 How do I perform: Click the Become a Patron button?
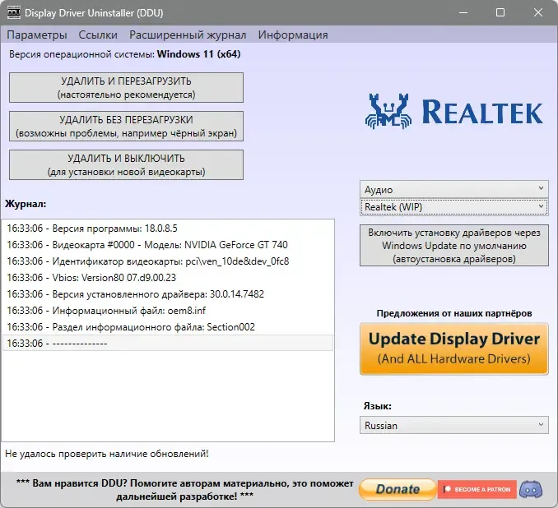[x=477, y=489]
